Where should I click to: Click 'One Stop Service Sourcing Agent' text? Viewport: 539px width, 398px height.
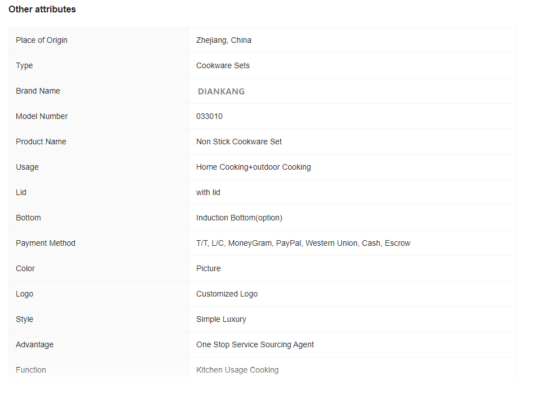(255, 345)
